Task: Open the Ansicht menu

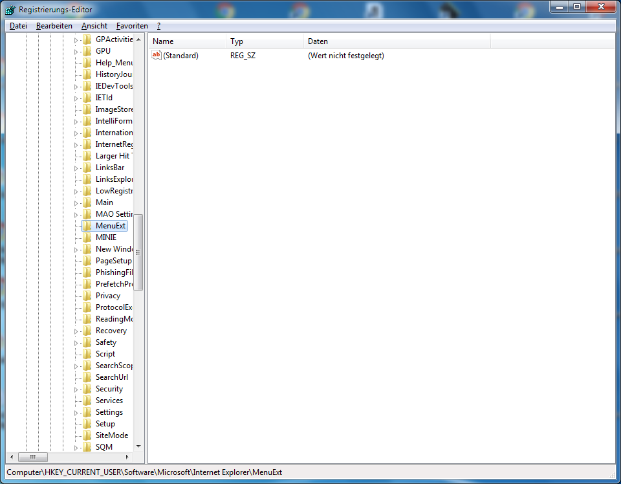Action: tap(94, 26)
